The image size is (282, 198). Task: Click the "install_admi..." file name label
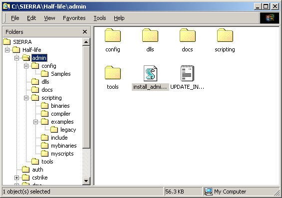point(150,87)
